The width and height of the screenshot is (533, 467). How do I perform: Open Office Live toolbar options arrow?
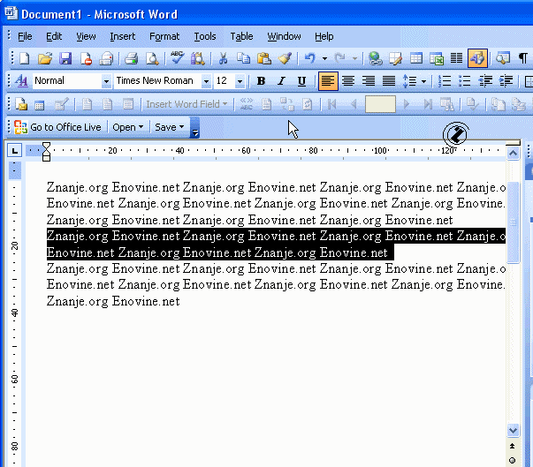tap(195, 128)
